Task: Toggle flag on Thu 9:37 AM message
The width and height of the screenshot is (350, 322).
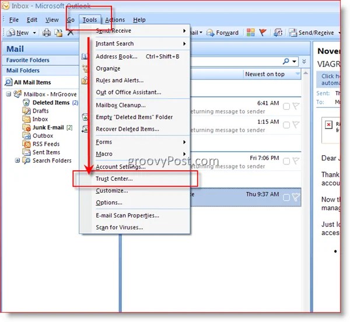Action: [x=296, y=197]
